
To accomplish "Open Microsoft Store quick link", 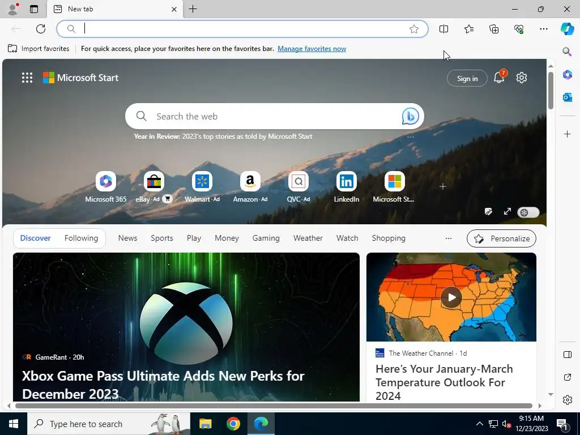I will pos(394,187).
